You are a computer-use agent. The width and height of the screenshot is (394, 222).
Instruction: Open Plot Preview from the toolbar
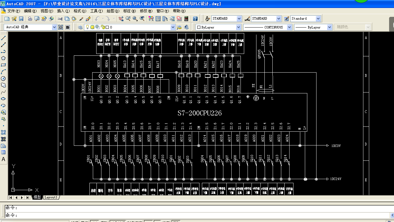click(x=37, y=19)
